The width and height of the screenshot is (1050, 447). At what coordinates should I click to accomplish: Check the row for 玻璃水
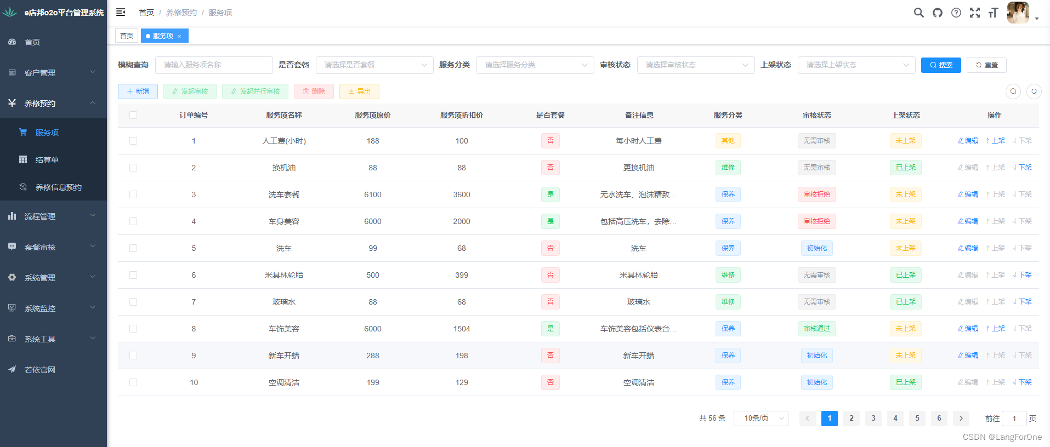[x=133, y=302]
